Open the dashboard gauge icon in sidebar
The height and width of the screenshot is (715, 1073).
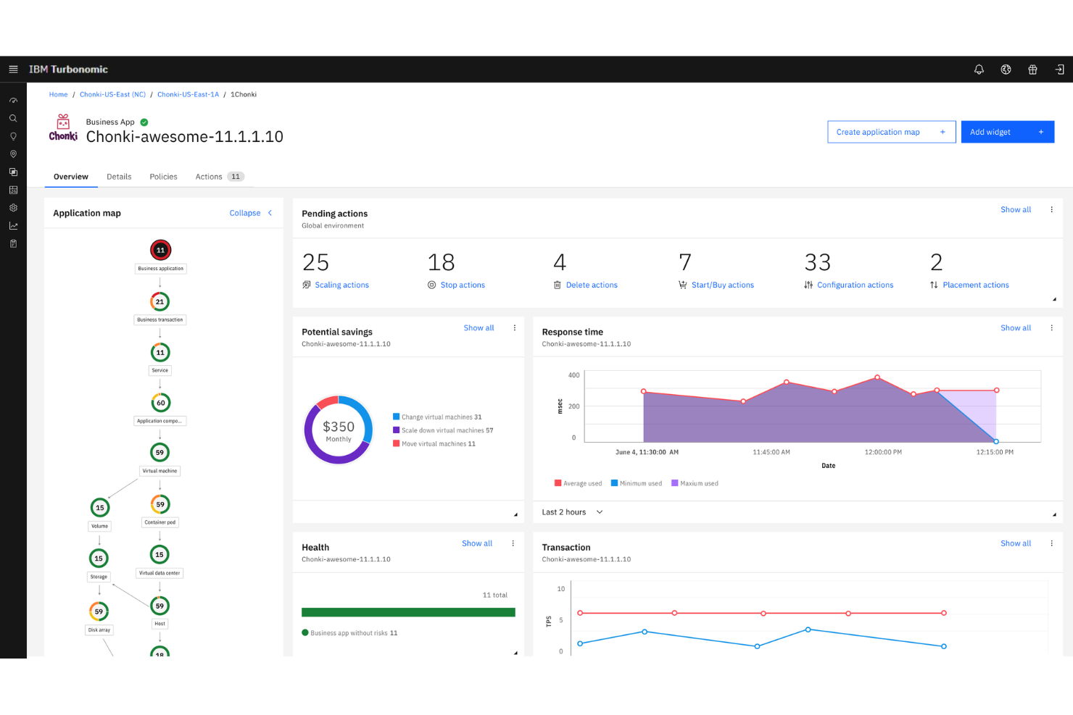(x=13, y=100)
